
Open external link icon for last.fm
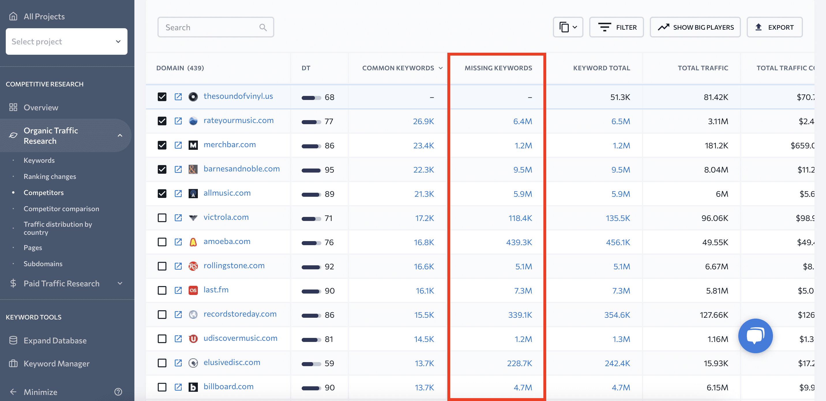pyautogui.click(x=178, y=290)
